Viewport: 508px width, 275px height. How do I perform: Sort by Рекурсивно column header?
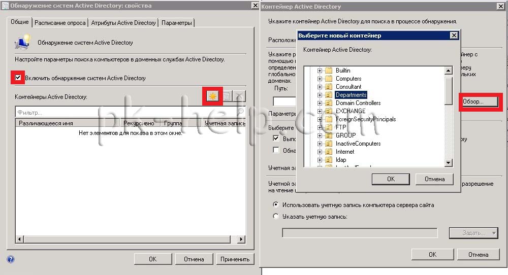coord(140,123)
